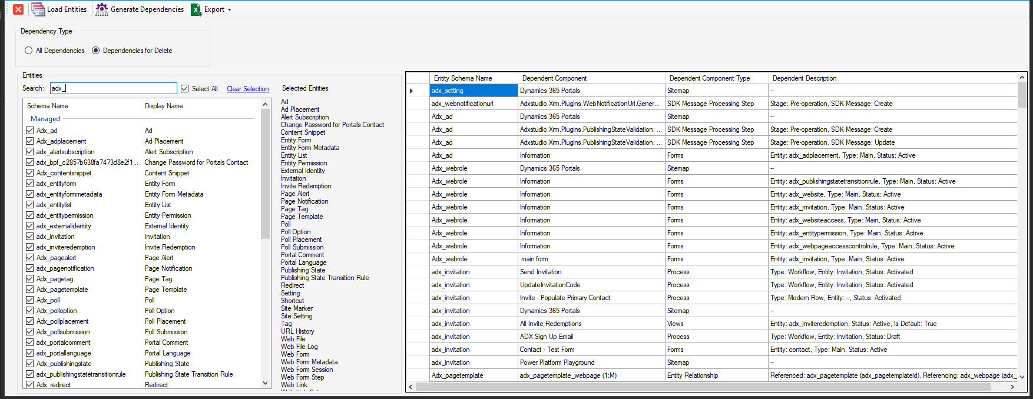Screen dimensions: 1033x399
Task: Click the Dependent Description grid header
Action: [x=892, y=78]
